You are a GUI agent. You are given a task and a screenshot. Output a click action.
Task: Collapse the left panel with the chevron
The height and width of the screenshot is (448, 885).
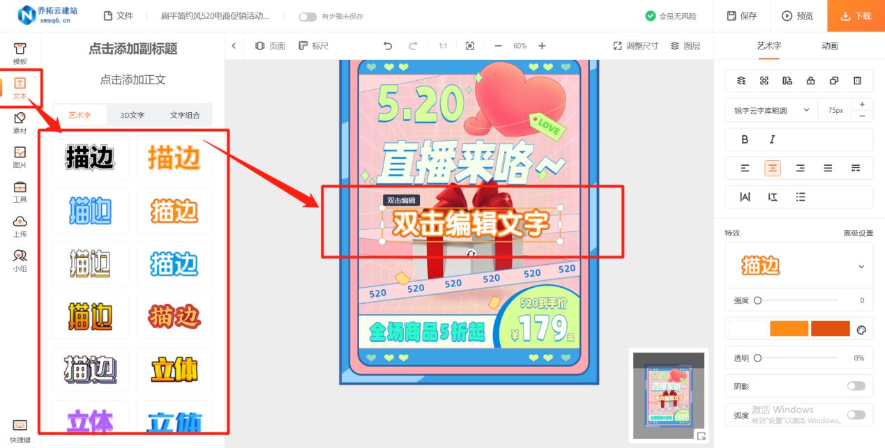tap(234, 45)
